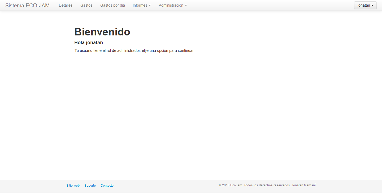
Task: Go to the Contacto page
Action: [x=107, y=185]
